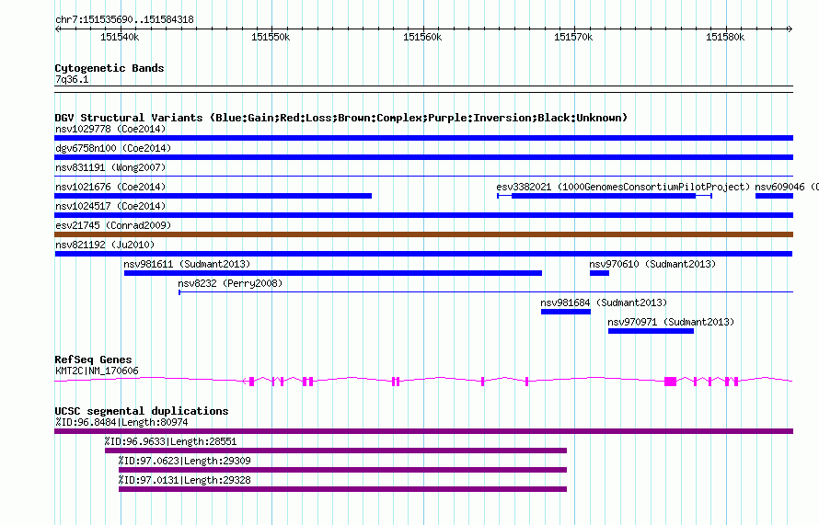Click the 151560k ruler label
Viewport: 819px width, 525px height.
click(422, 37)
